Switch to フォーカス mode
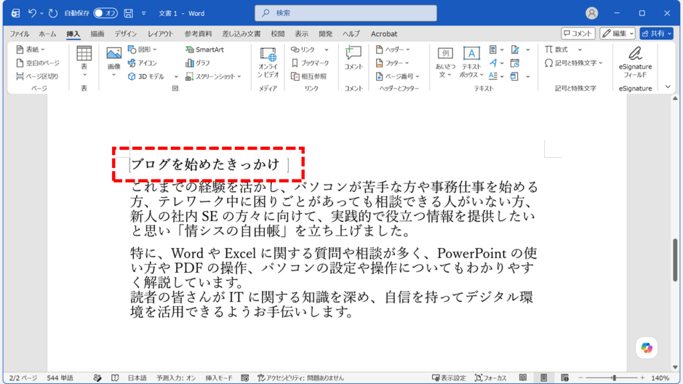 (490, 378)
